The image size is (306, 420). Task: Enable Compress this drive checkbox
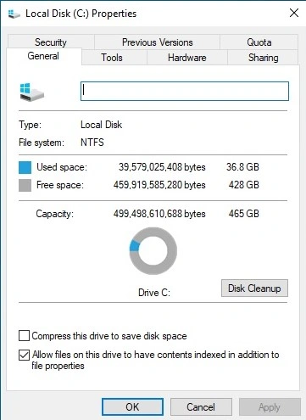pos(24,336)
